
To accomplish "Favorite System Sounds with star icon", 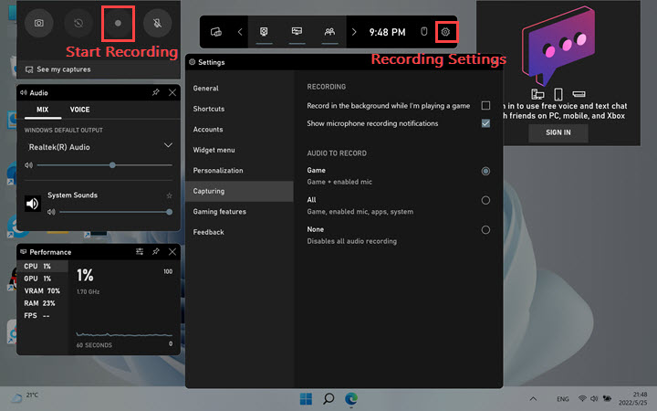I will tap(169, 195).
